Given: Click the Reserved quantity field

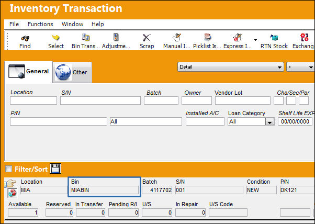Looking at the screenshot, I should pyautogui.click(x=59, y=212).
